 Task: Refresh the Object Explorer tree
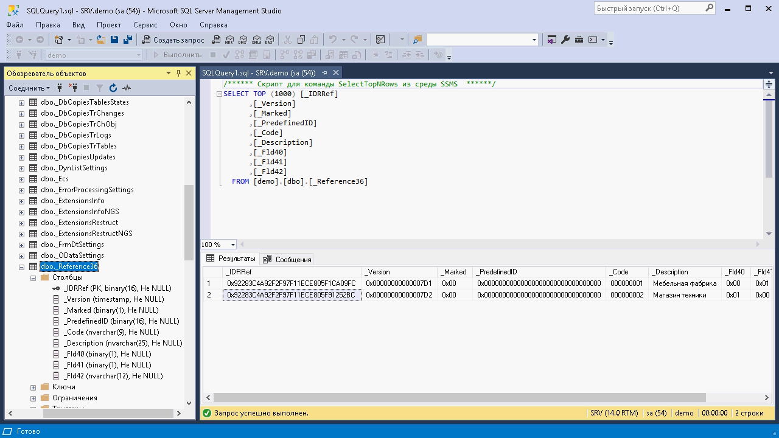pos(113,88)
